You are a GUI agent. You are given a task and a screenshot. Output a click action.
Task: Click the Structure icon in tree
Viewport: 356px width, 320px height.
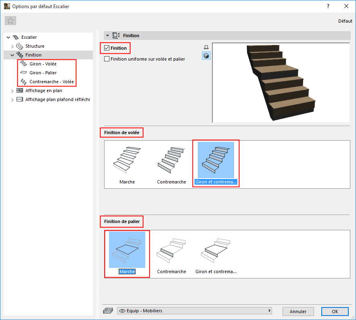19,46
